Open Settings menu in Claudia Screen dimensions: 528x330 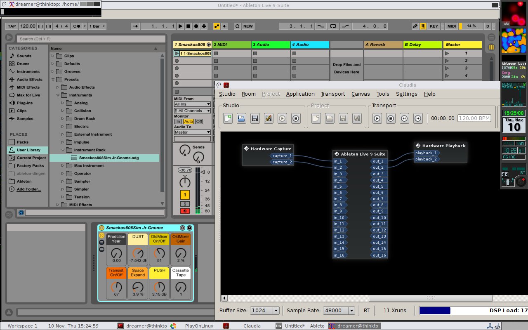406,94
